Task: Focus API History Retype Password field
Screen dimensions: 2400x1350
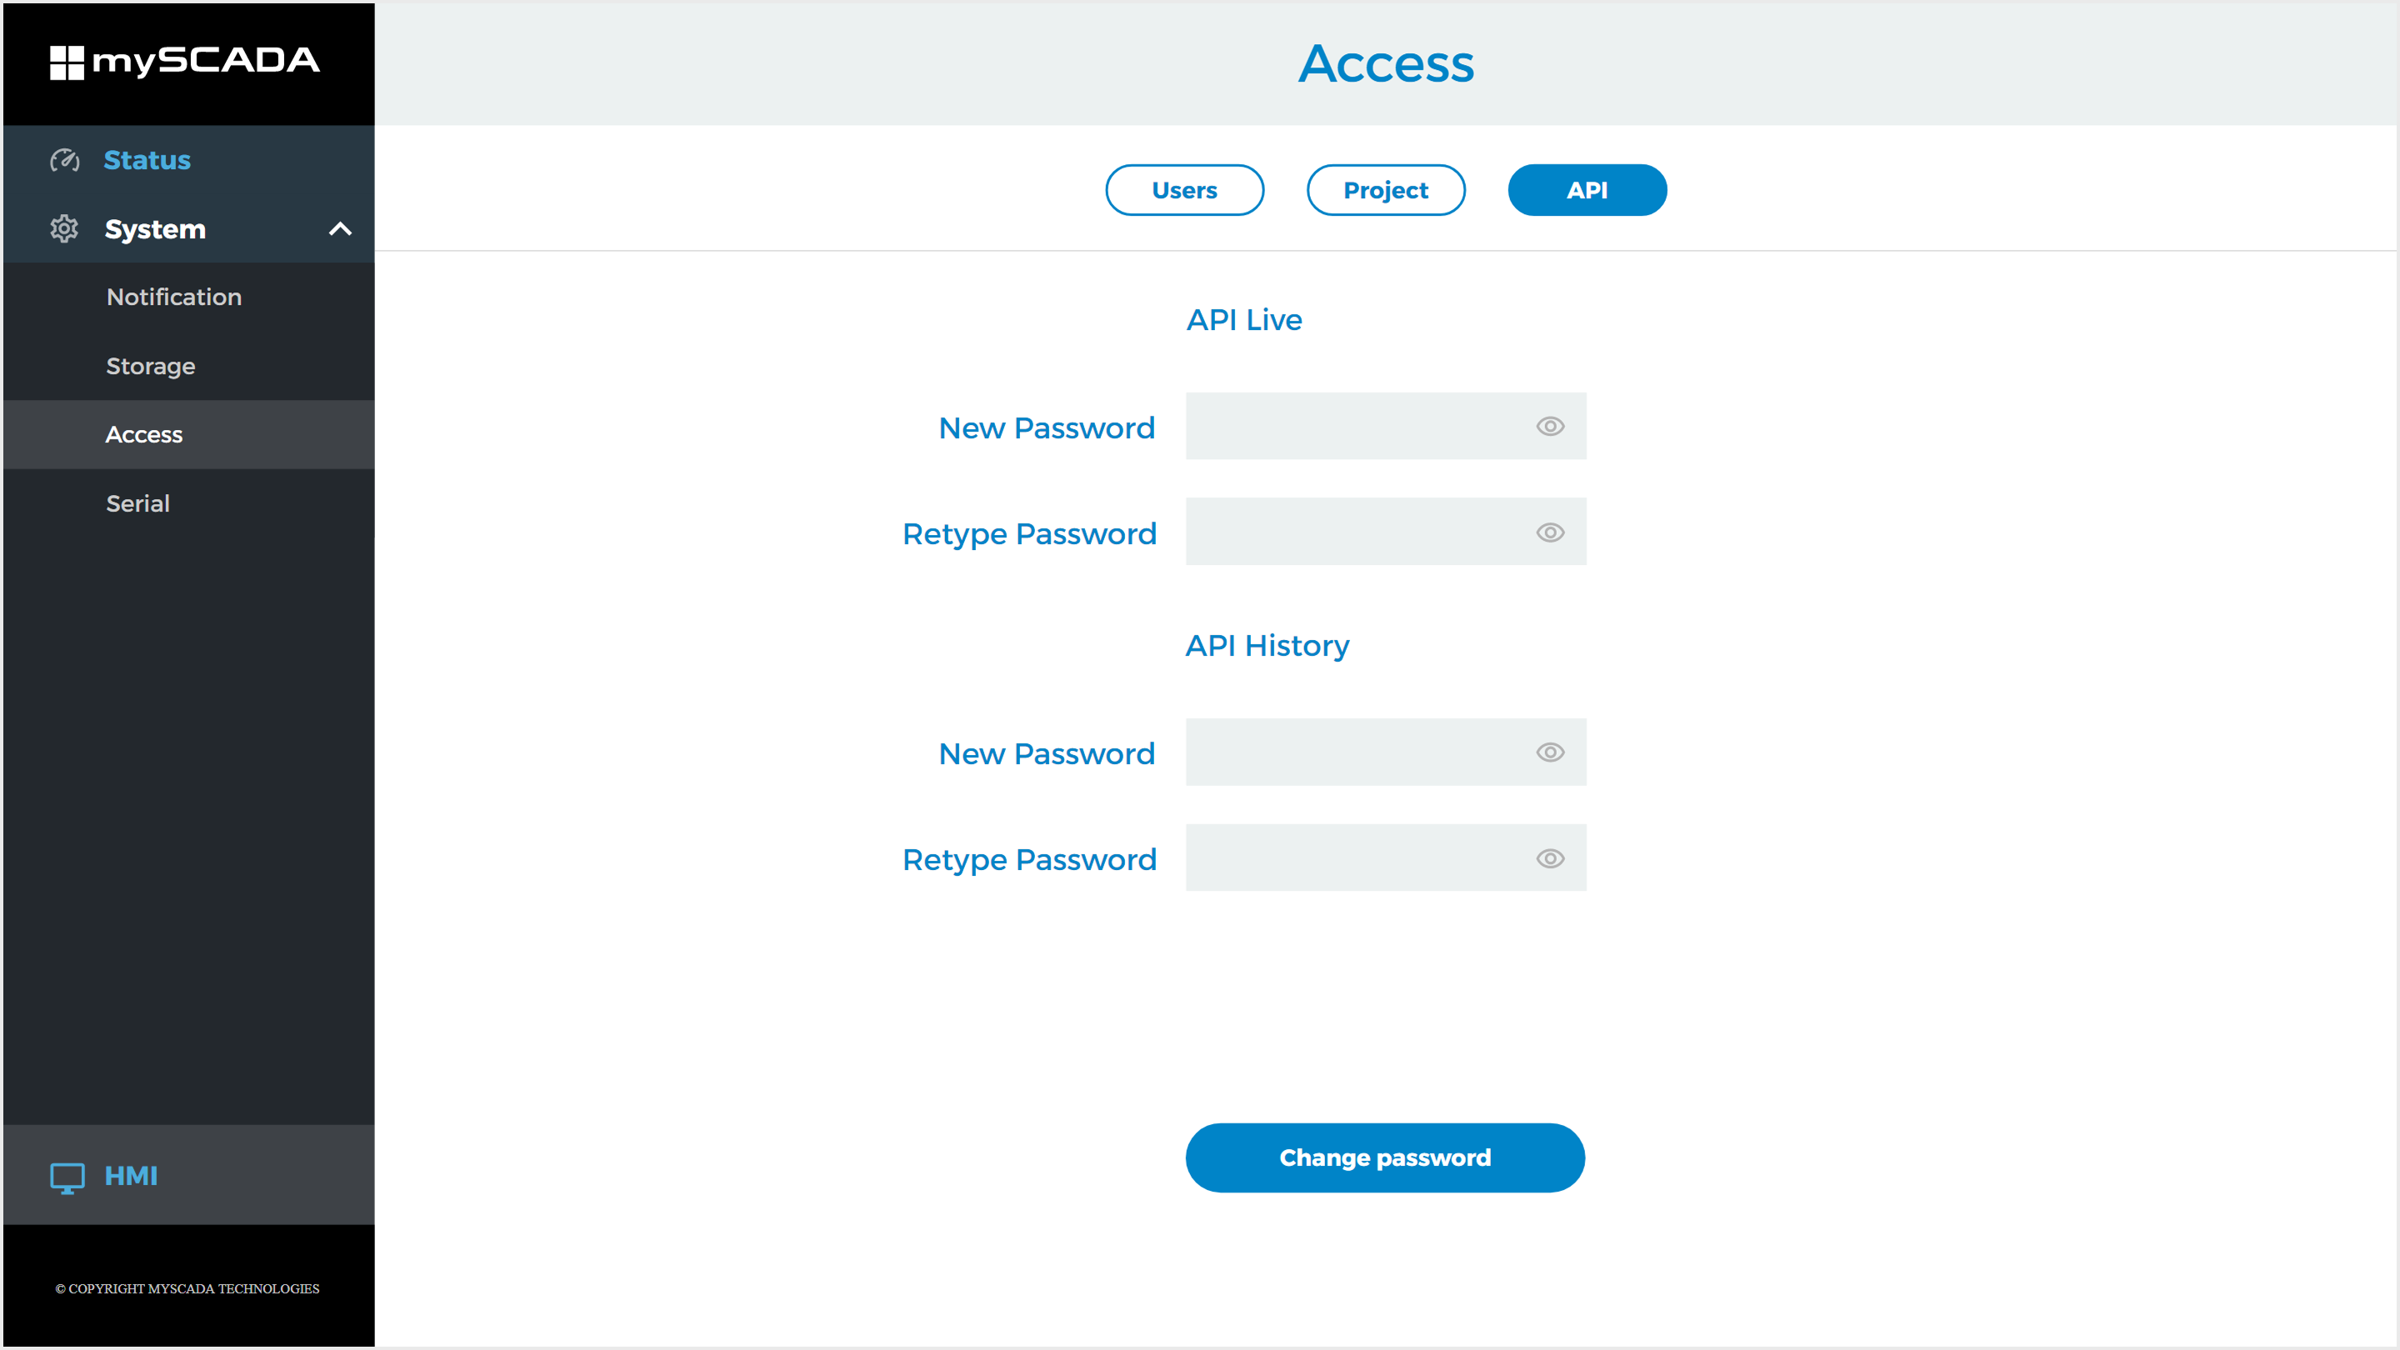Action: click(1385, 859)
